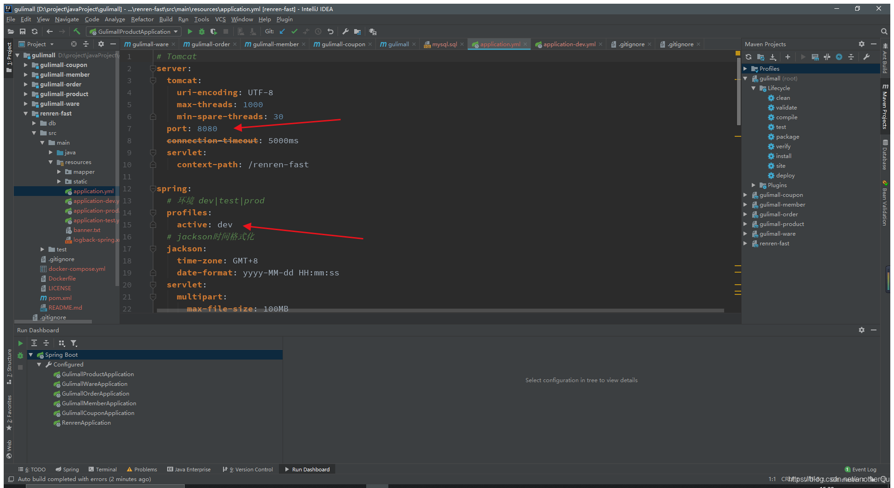Image resolution: width=894 pixels, height=488 pixels.
Task: Open Project Structure from the toolbar
Action: 357,31
